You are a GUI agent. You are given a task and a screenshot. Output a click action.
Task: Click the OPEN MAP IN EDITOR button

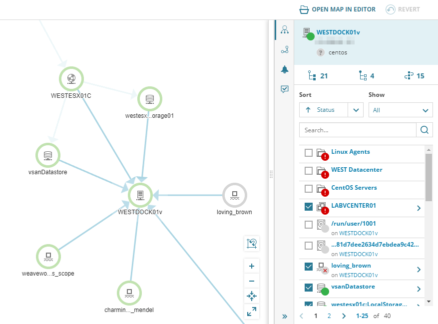337,9
